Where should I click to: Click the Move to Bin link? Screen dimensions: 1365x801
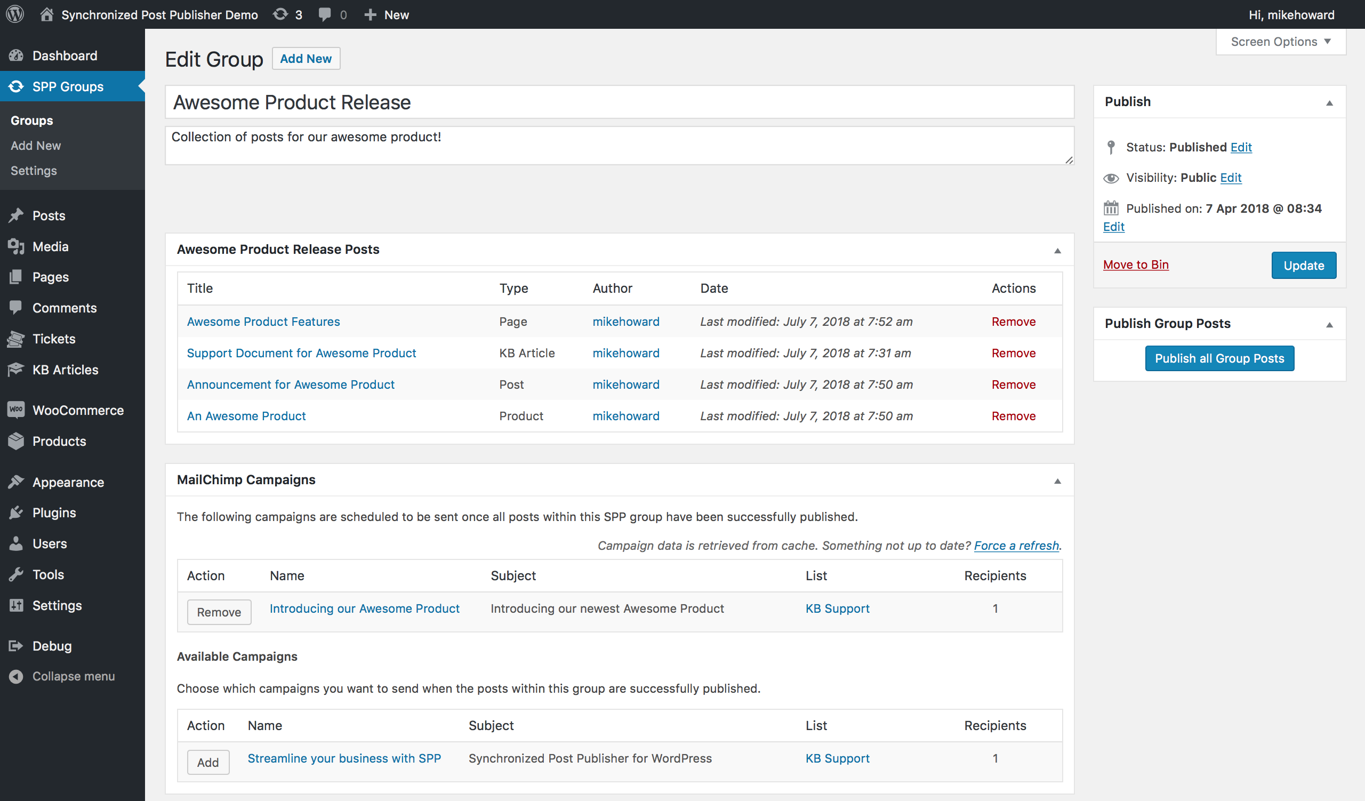1136,265
